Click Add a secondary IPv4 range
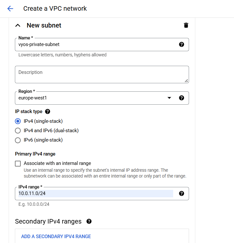The image size is (234, 243). (56, 237)
